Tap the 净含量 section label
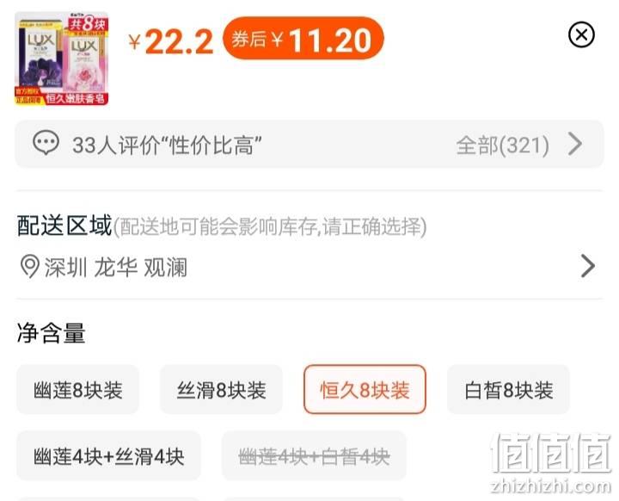 (52, 333)
